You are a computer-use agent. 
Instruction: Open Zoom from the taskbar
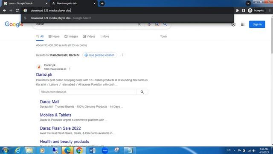[105, 150]
